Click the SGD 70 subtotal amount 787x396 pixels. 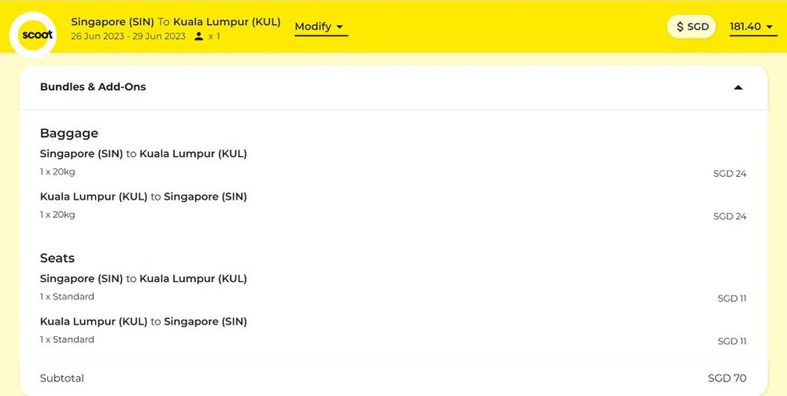(x=727, y=378)
